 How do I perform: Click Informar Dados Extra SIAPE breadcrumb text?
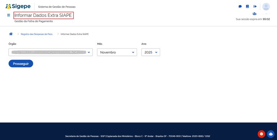pos(75,34)
